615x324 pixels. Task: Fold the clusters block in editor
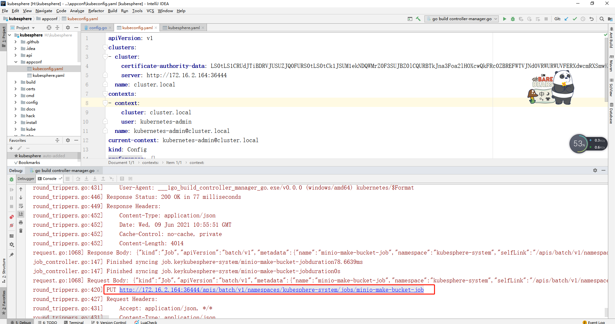tap(105, 47)
